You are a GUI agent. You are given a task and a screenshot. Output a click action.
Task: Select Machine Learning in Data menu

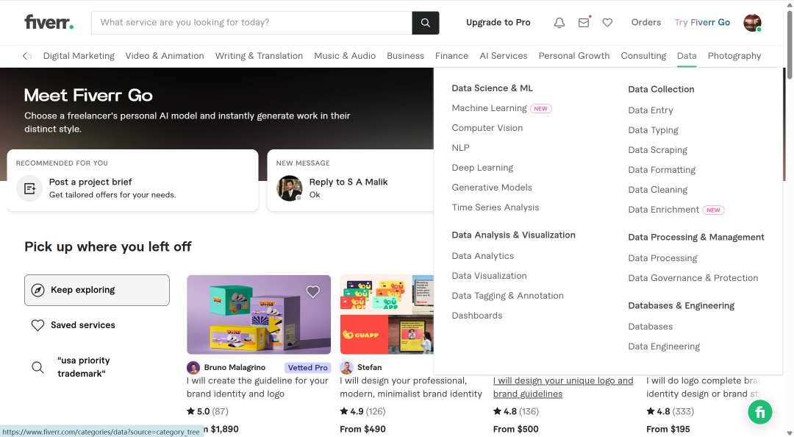(489, 108)
